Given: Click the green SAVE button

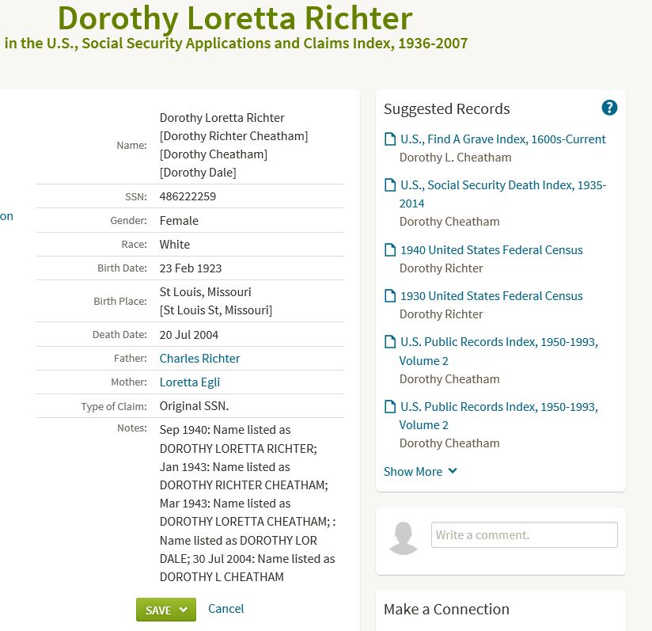Looking at the screenshot, I should click(166, 610).
